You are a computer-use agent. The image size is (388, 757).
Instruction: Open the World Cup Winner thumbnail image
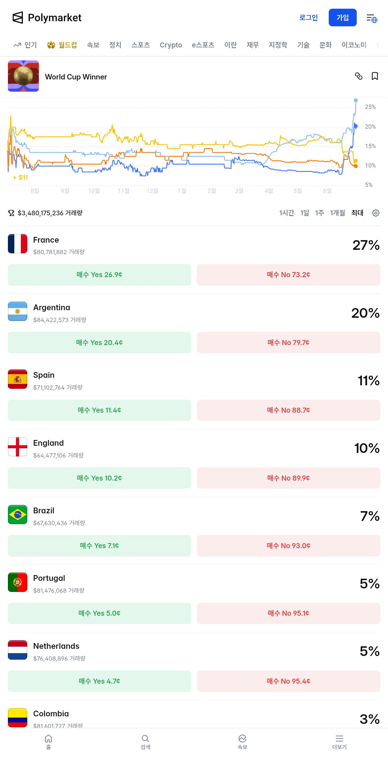23,76
